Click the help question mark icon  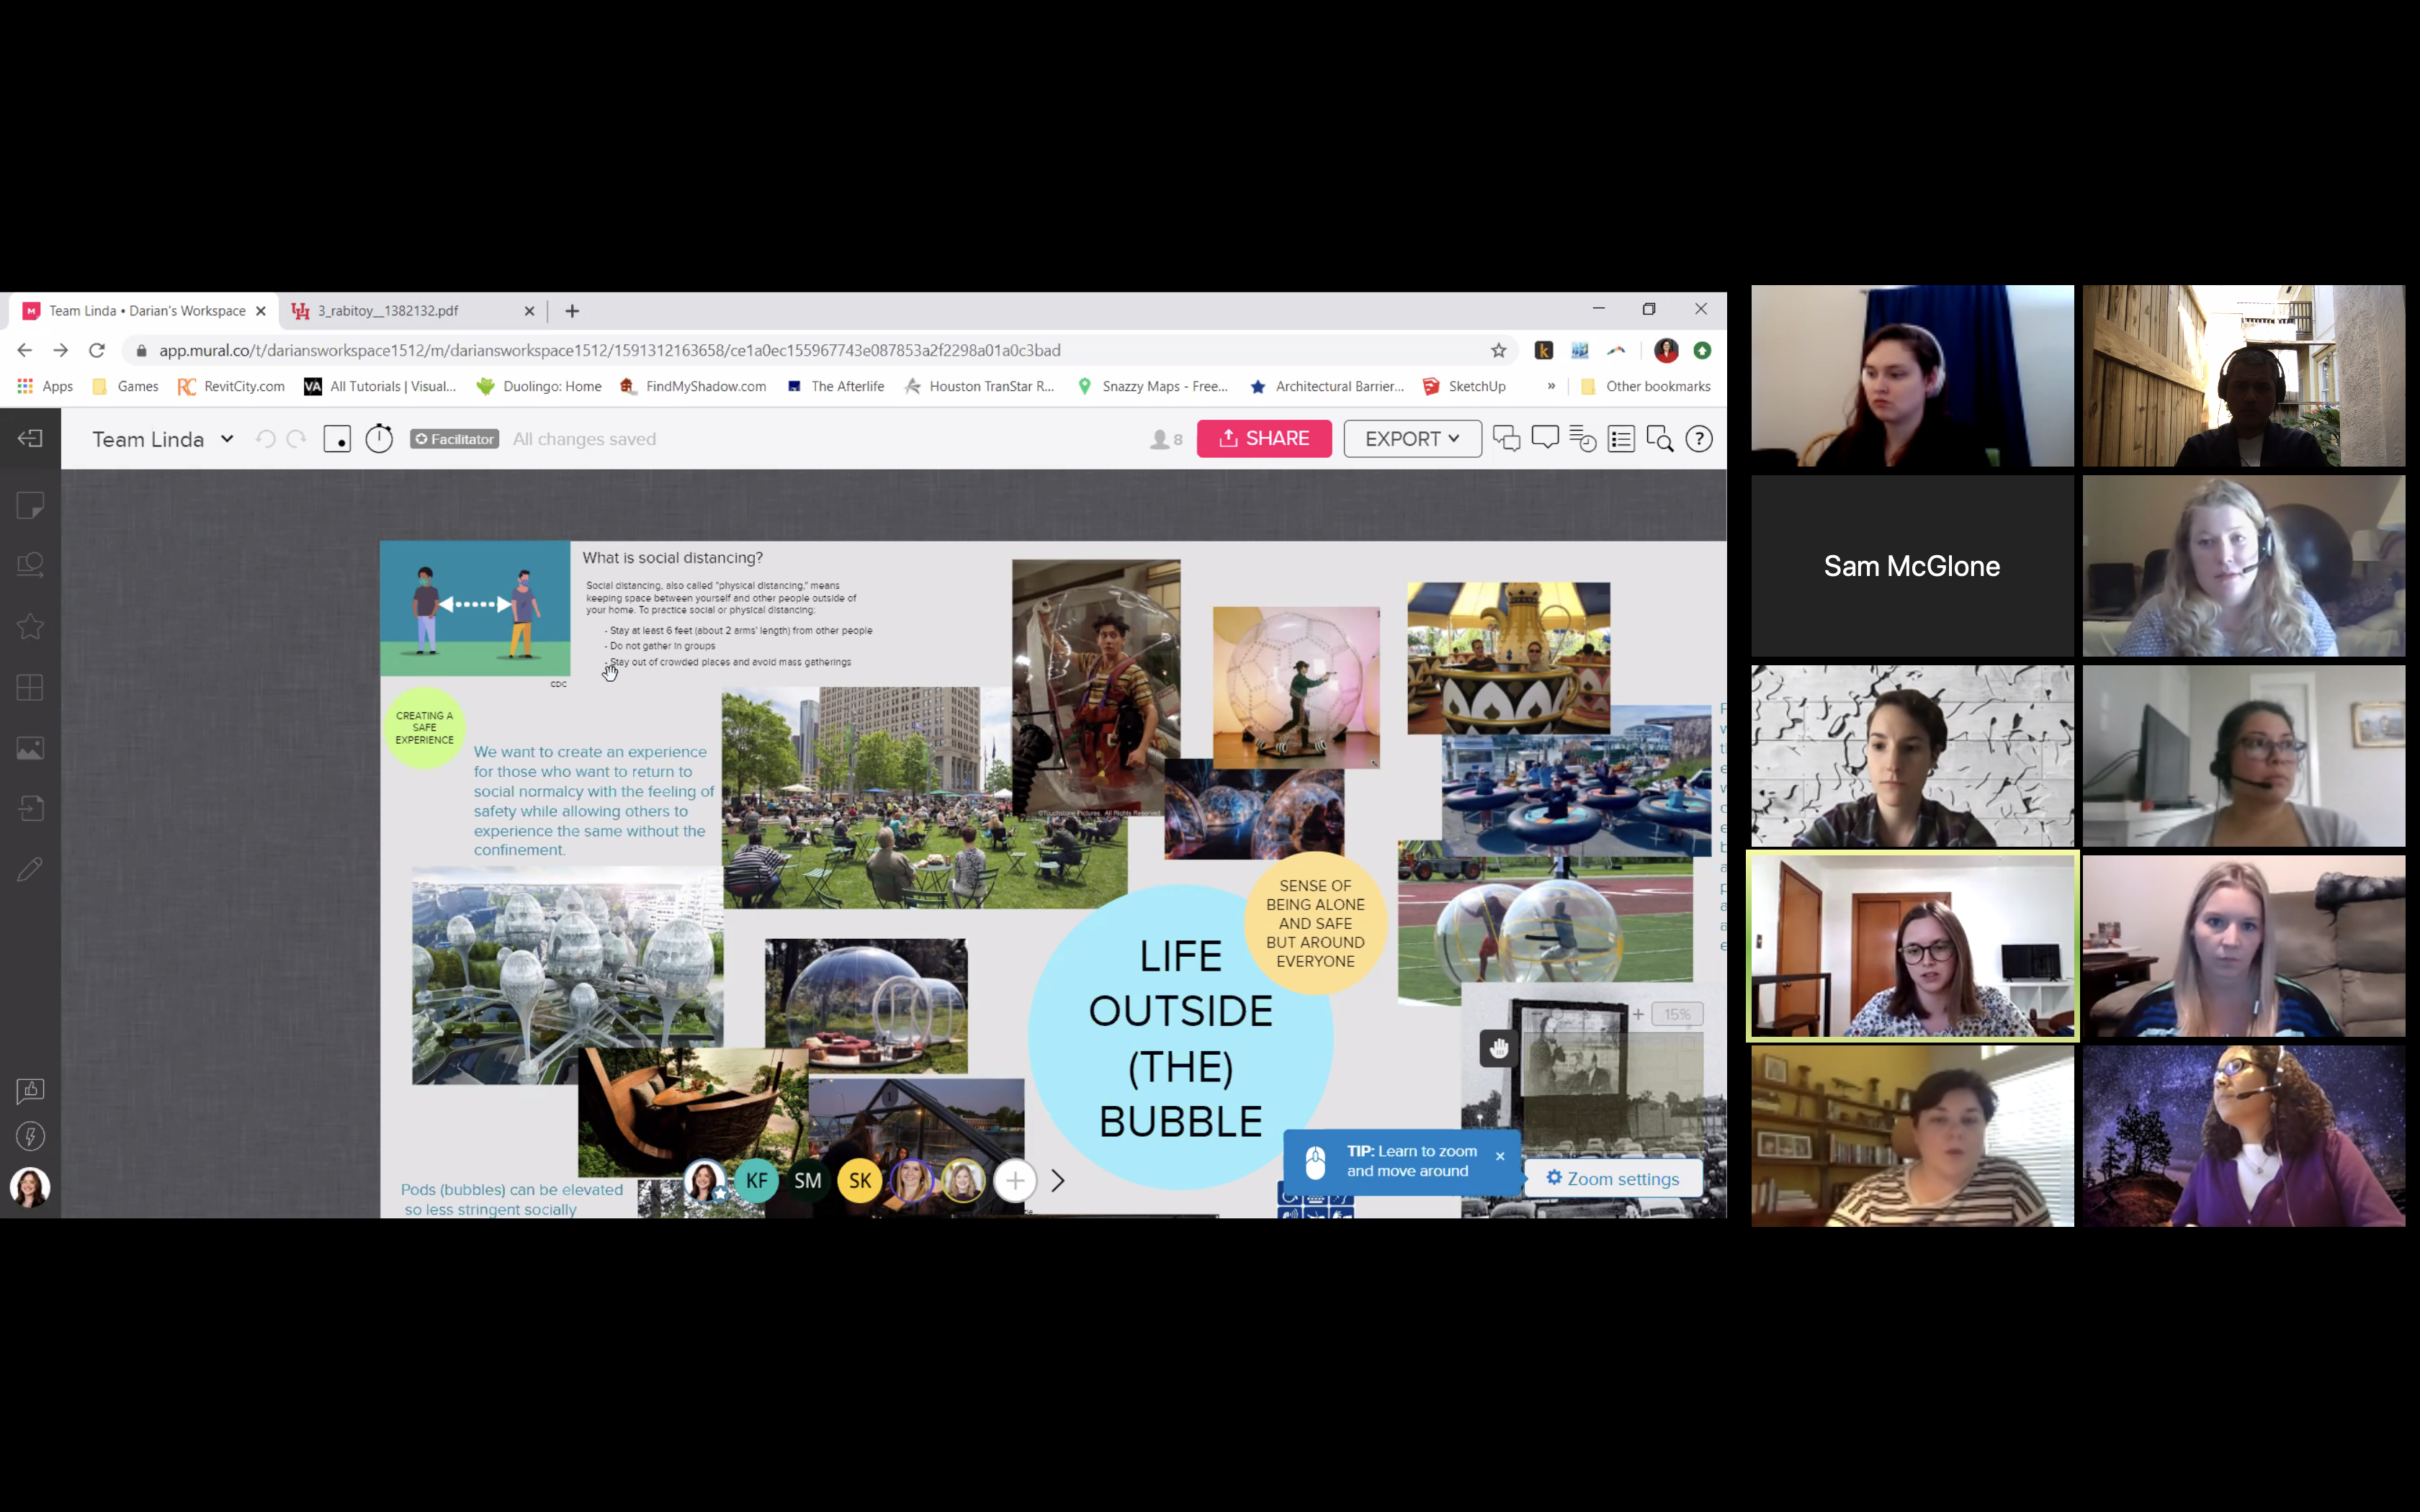coord(1698,439)
